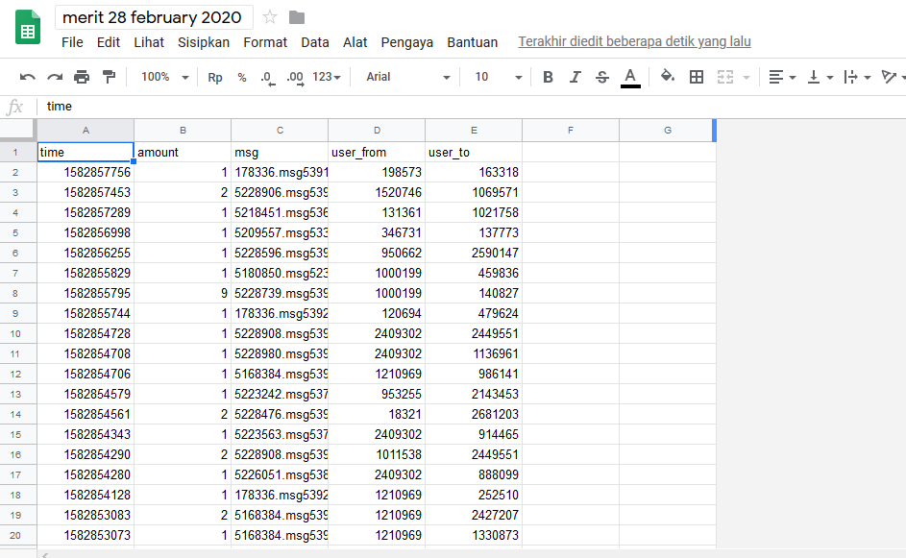The width and height of the screenshot is (906, 558).
Task: Toggle strikethrough formatting
Action: tap(602, 77)
